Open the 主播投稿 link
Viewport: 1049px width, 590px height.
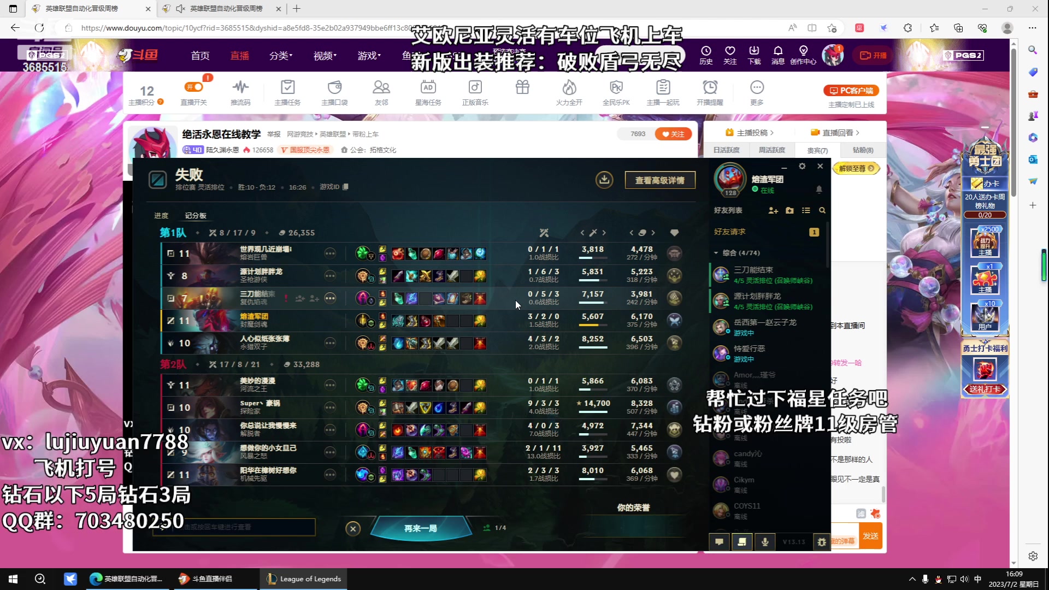[750, 133]
